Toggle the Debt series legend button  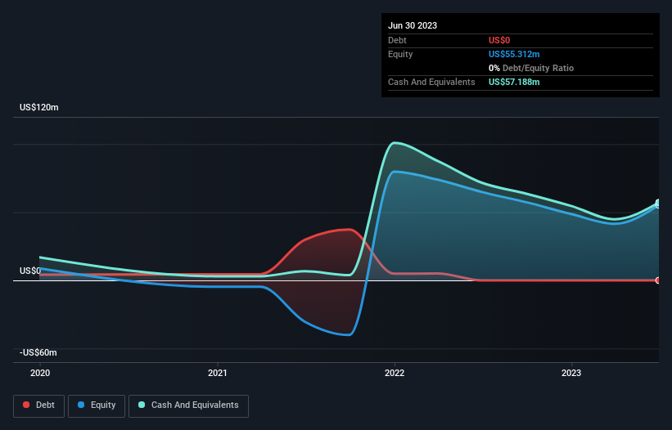(x=38, y=405)
